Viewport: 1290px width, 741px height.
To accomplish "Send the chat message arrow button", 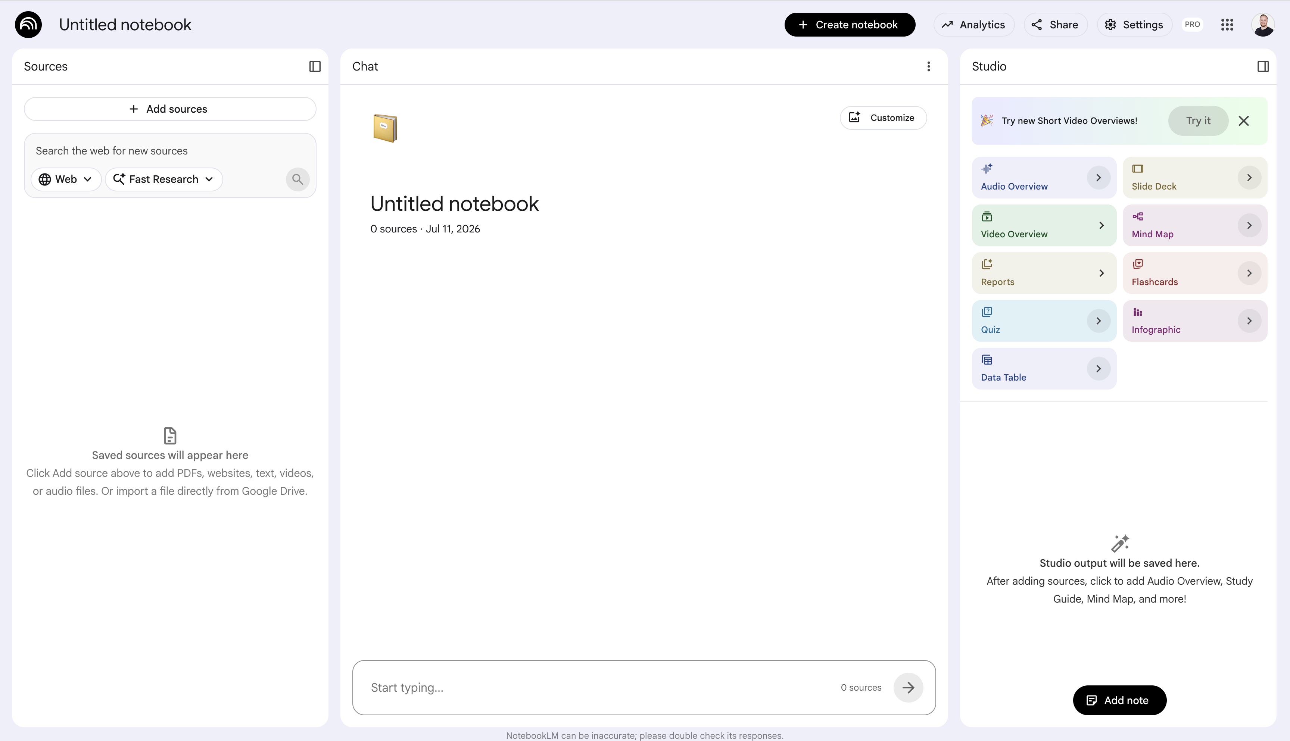I will tap(908, 688).
